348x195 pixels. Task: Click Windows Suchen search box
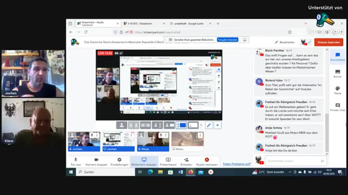click(105, 172)
